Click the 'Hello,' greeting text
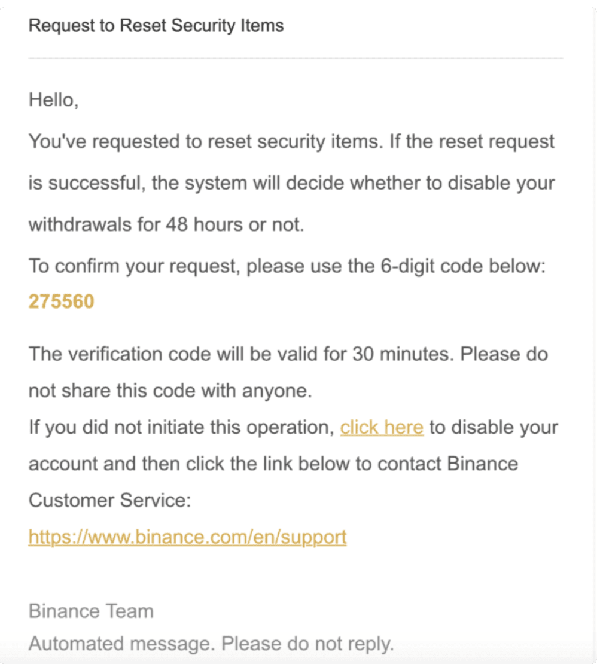The height and width of the screenshot is (664, 597). (x=53, y=100)
